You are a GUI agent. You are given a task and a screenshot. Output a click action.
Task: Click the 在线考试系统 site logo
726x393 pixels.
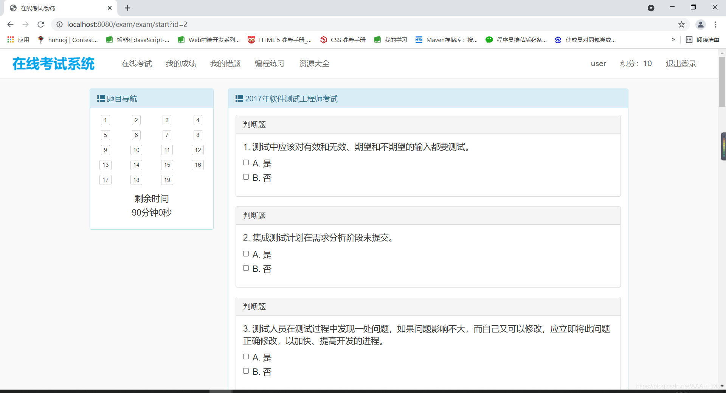coord(53,64)
